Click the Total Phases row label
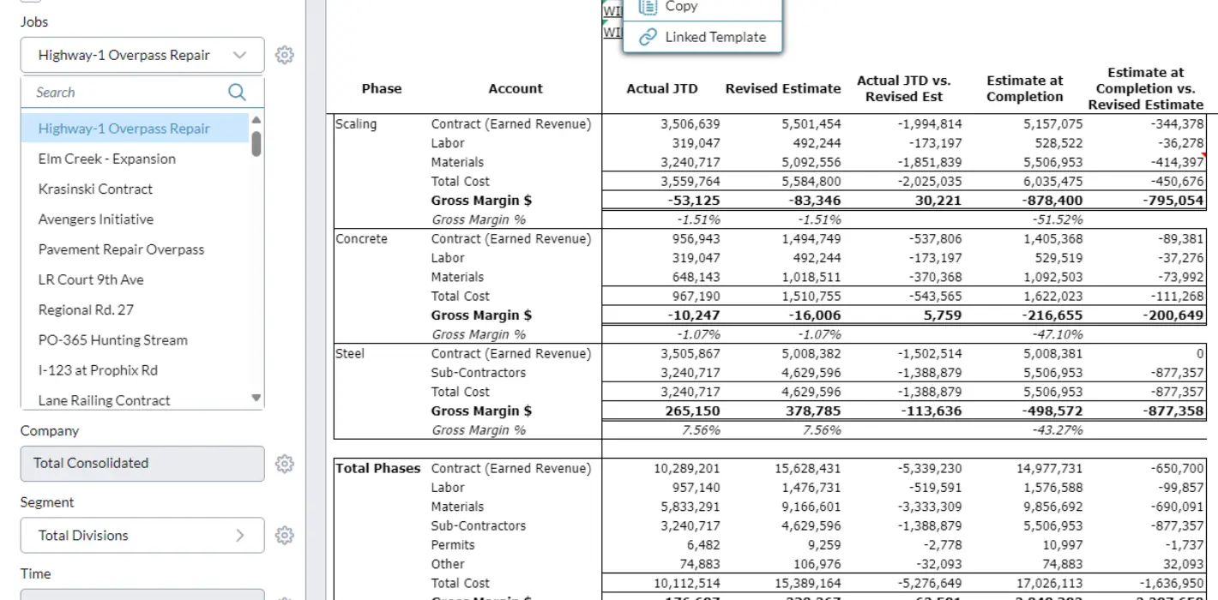The height and width of the screenshot is (600, 1218). (378, 468)
